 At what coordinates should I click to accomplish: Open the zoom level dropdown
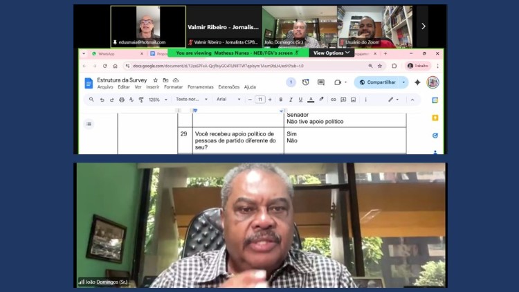point(158,100)
